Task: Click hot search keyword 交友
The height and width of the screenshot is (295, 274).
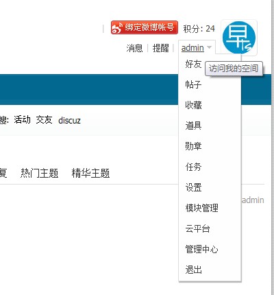Action: point(44,119)
